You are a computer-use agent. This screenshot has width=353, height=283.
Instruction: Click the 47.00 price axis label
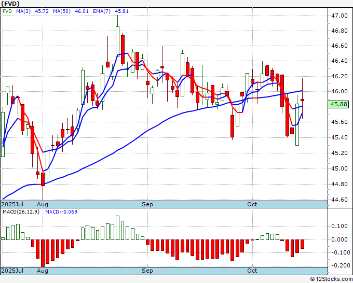pos(340,16)
